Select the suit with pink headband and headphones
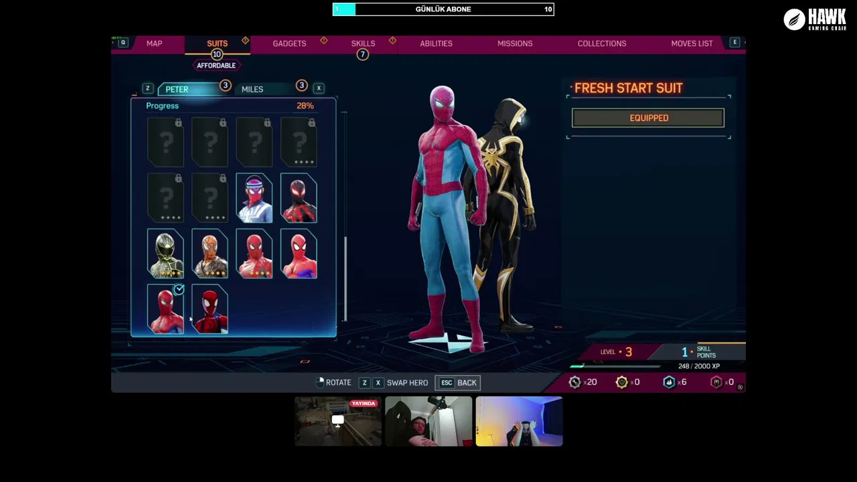 point(254,198)
